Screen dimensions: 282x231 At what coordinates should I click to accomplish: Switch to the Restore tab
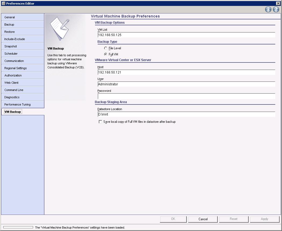(x=23, y=32)
